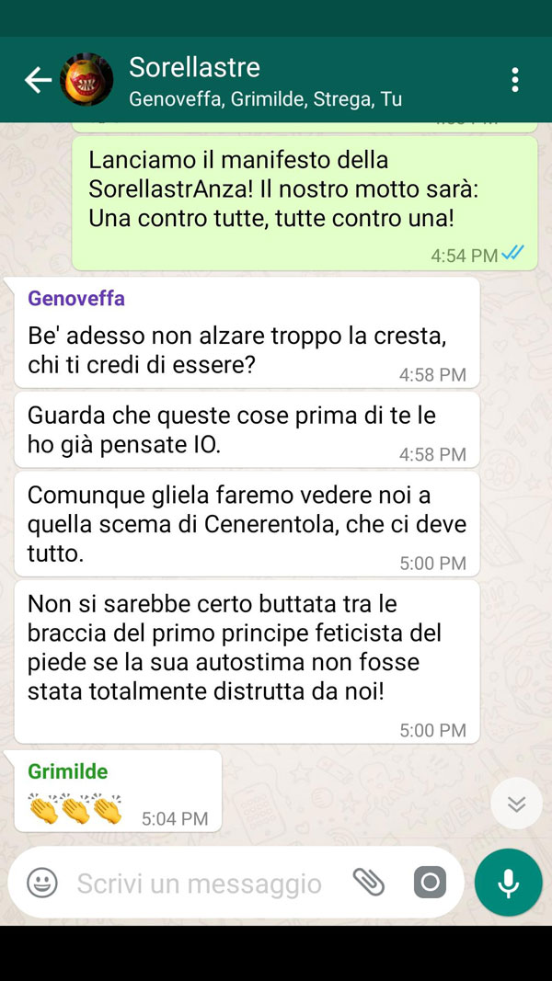The height and width of the screenshot is (981, 552).
Task: Select message 'Guarda che queste cose prima'
Action: tap(247, 429)
